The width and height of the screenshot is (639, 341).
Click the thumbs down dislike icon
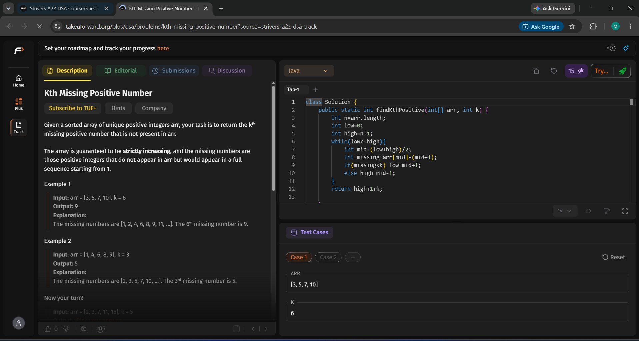click(x=66, y=329)
